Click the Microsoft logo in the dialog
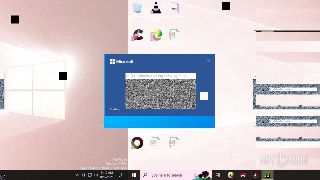Viewport: 320px width, 180px height. [122, 61]
